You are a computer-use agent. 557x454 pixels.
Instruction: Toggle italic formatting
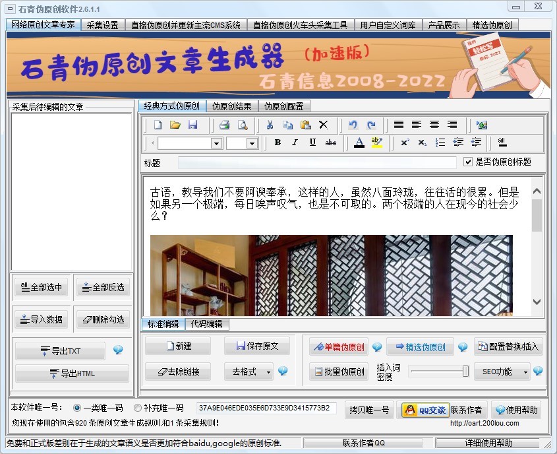tap(295, 143)
